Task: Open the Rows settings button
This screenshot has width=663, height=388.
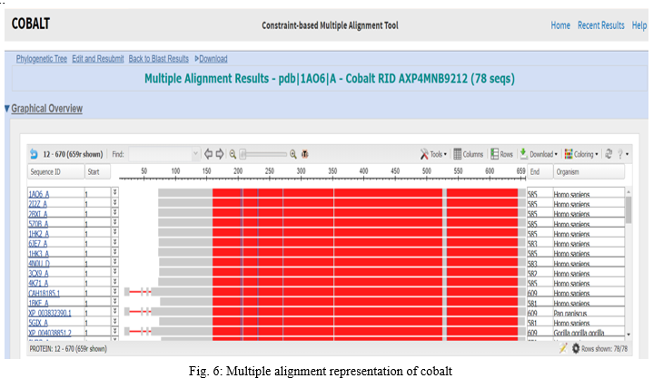Action: click(x=502, y=154)
